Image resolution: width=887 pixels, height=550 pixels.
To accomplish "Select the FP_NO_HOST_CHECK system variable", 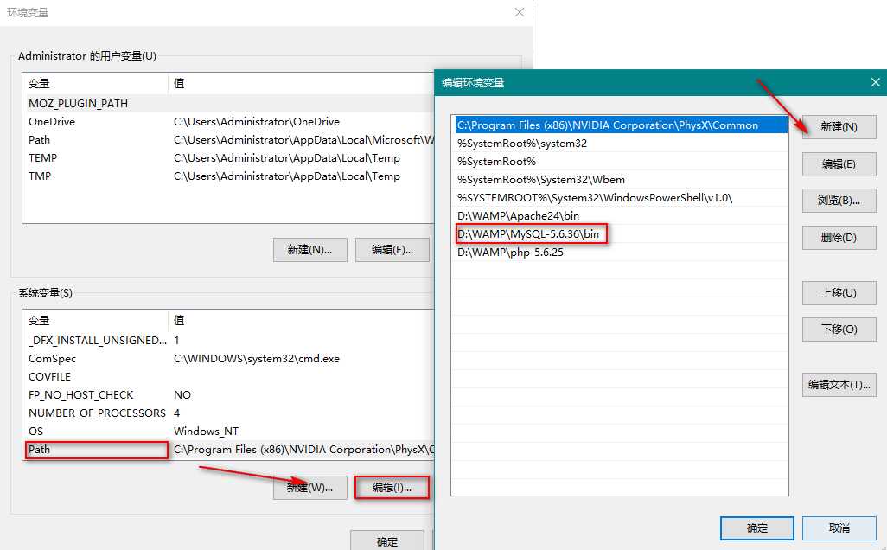I will tap(228, 394).
